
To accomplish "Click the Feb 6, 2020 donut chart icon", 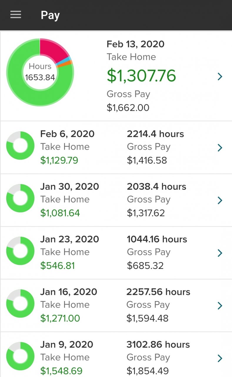I will pos(20,146).
